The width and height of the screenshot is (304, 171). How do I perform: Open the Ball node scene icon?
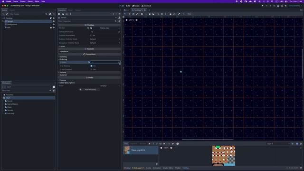coord(51,28)
